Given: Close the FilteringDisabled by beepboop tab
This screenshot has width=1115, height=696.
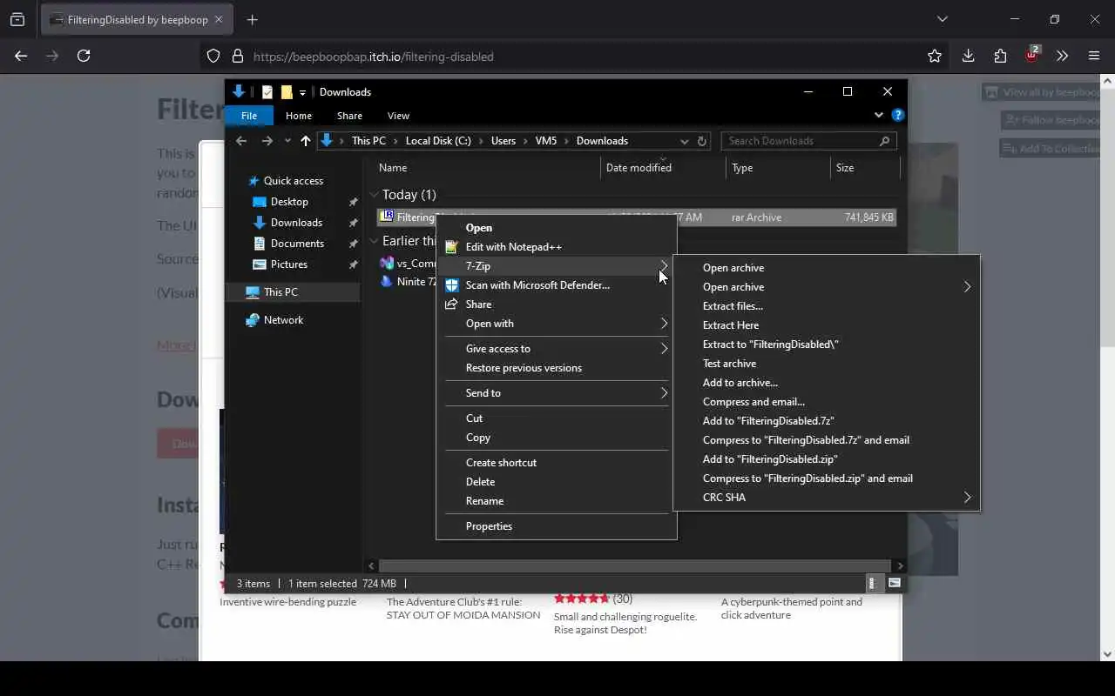Looking at the screenshot, I should (219, 19).
